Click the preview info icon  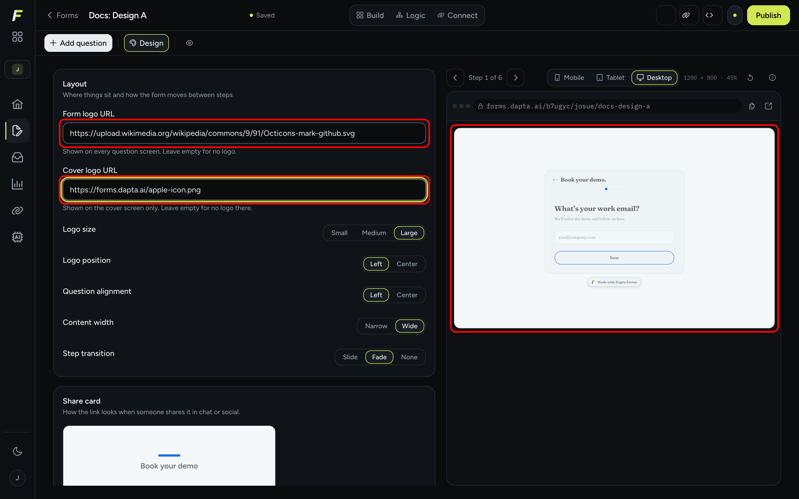772,78
